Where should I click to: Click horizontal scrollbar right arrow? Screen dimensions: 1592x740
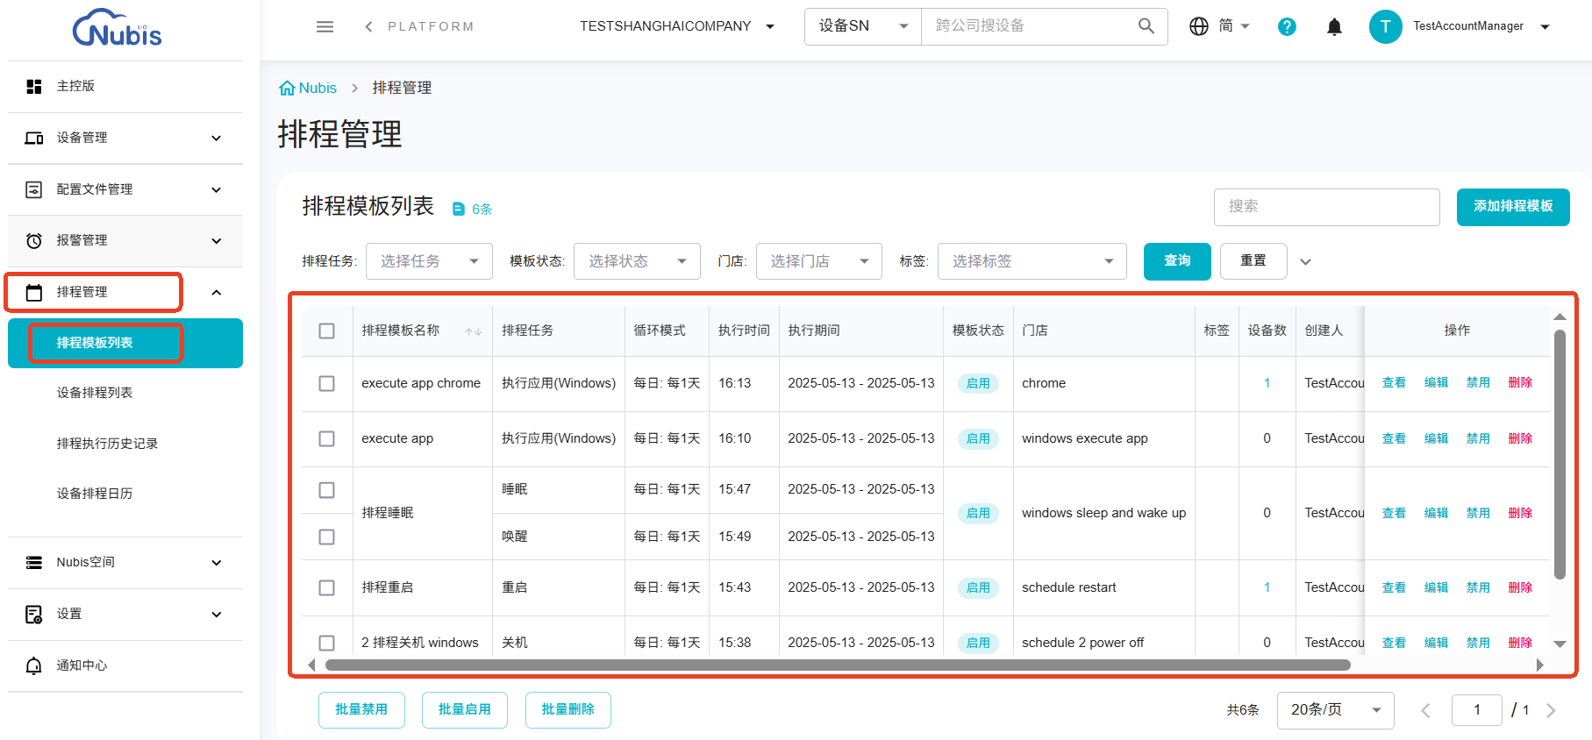tap(1539, 665)
